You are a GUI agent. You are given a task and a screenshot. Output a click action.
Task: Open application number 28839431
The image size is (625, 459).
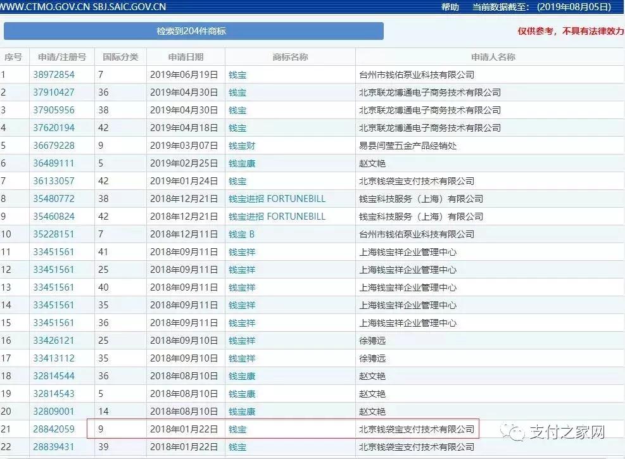pyautogui.click(x=54, y=447)
